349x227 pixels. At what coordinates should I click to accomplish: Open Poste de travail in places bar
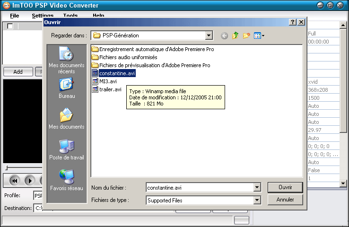[x=67, y=149]
